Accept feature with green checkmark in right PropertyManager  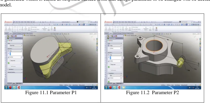[108, 40]
